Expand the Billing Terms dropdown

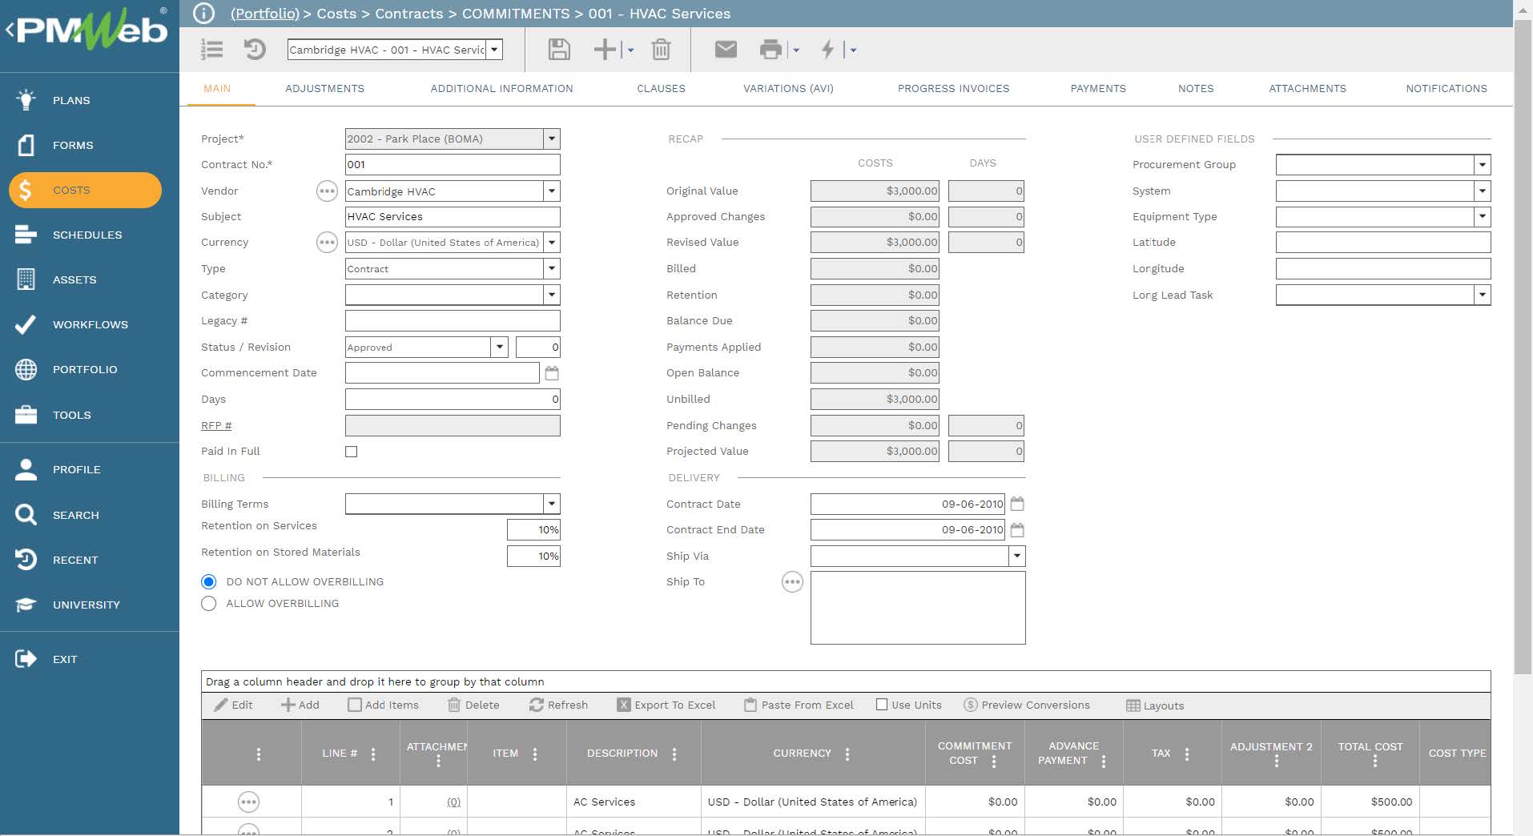coord(552,504)
